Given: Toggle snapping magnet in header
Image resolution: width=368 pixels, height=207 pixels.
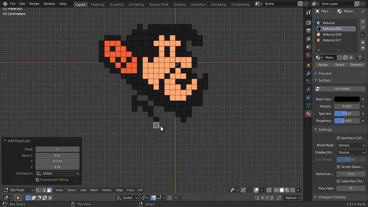Looking at the screenshot, I should pos(154,198).
